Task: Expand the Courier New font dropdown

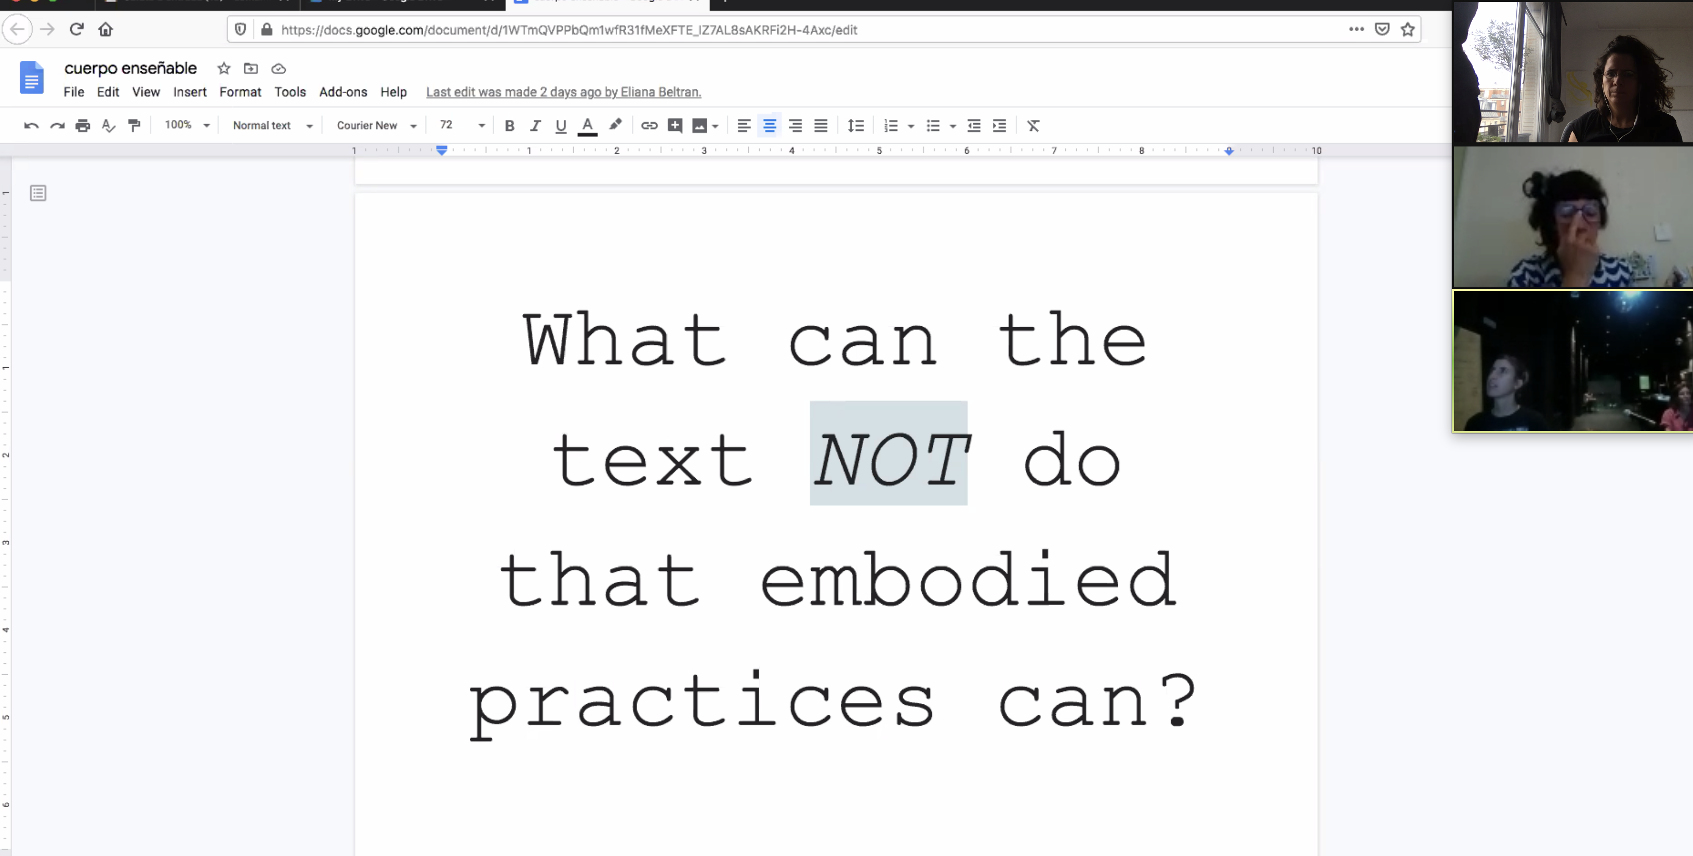Action: (376, 126)
